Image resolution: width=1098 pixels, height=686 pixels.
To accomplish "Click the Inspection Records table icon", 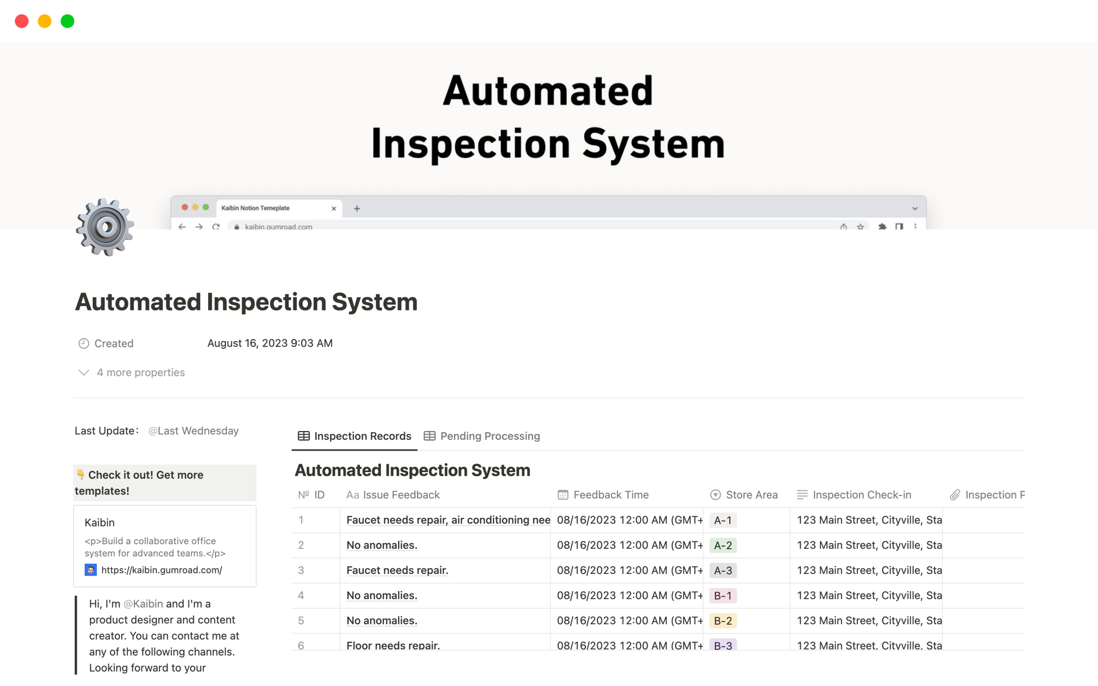I will 304,436.
